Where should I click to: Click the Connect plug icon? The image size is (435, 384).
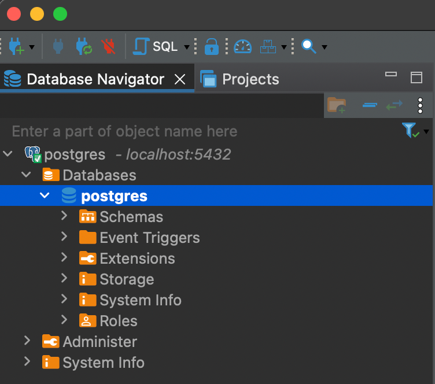tap(58, 47)
